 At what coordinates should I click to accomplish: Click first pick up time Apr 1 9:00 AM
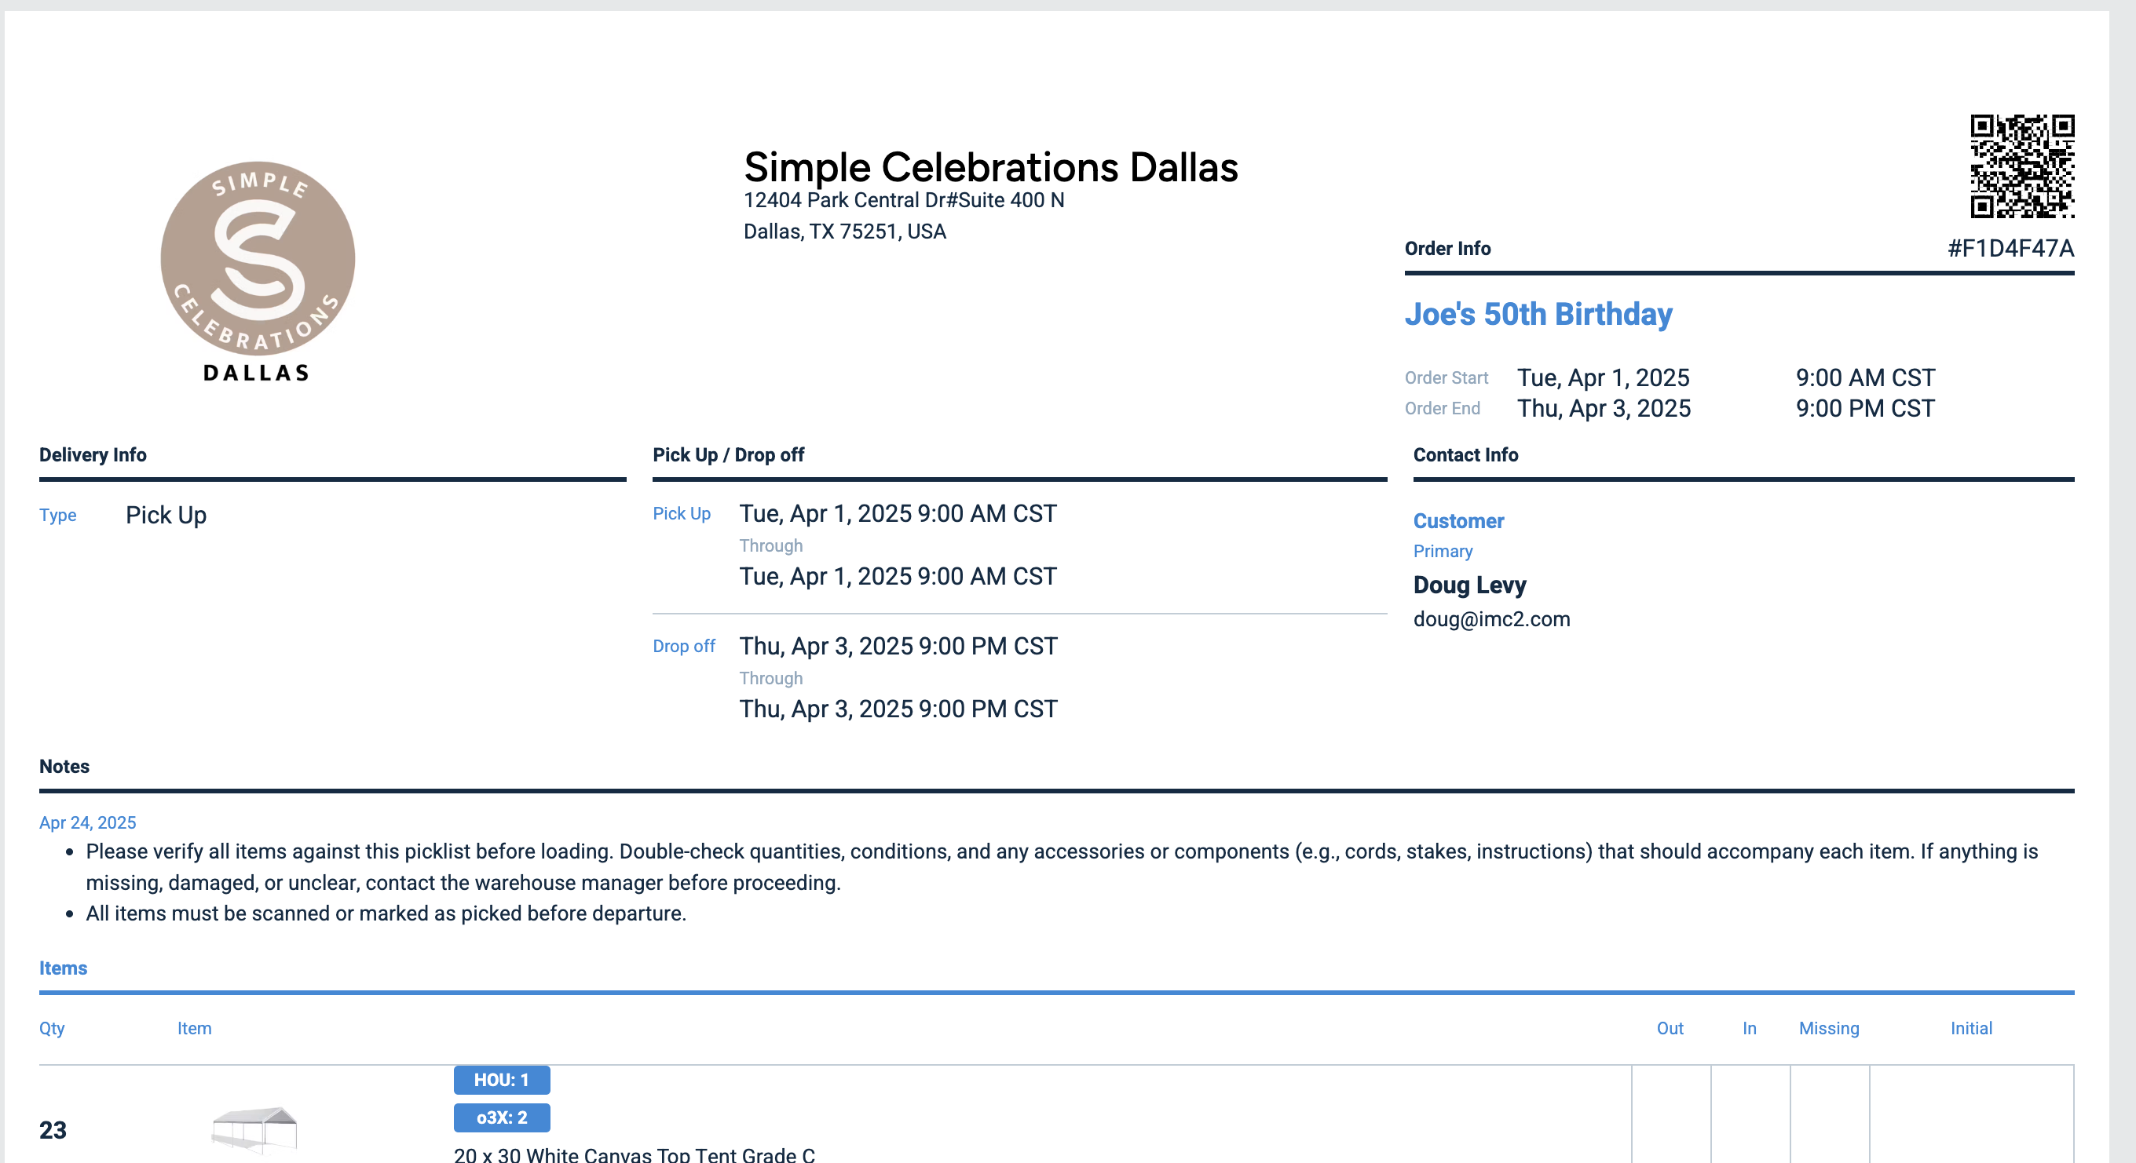click(x=897, y=513)
